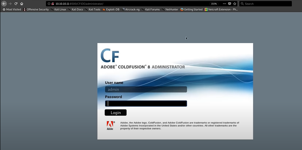Image resolution: width=302 pixels, height=150 pixels.
Task: Click the User name field showing admin
Action: (146, 89)
